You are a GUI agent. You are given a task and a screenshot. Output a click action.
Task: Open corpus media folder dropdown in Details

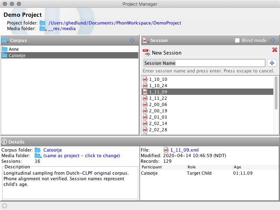(38, 156)
